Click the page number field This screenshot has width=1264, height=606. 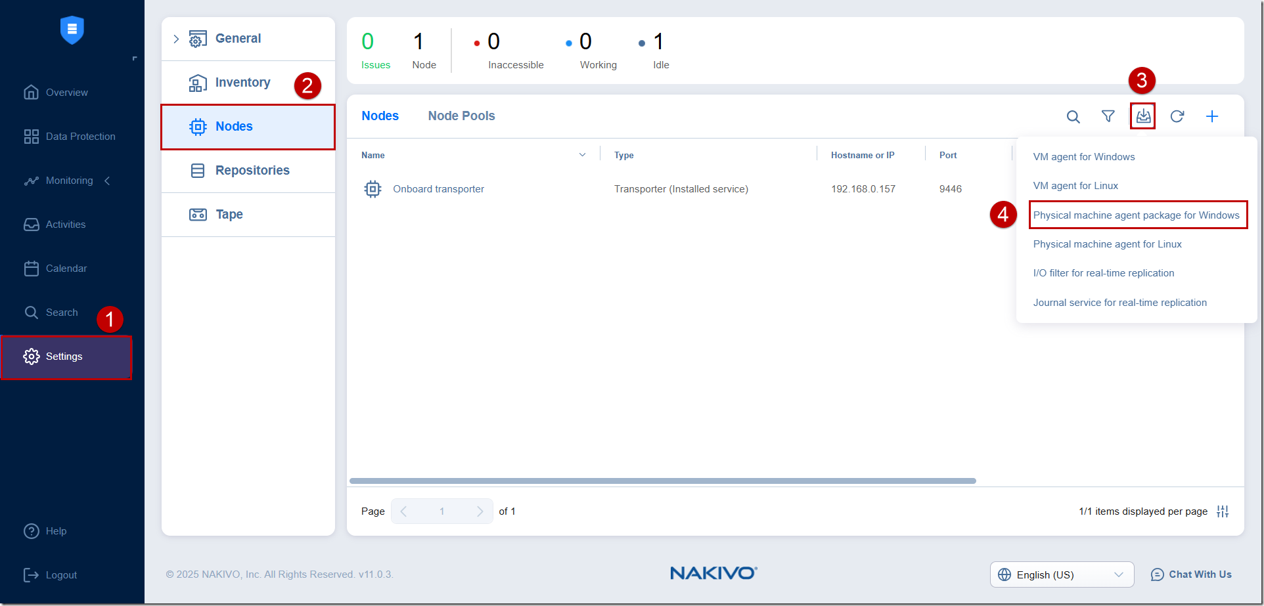442,511
